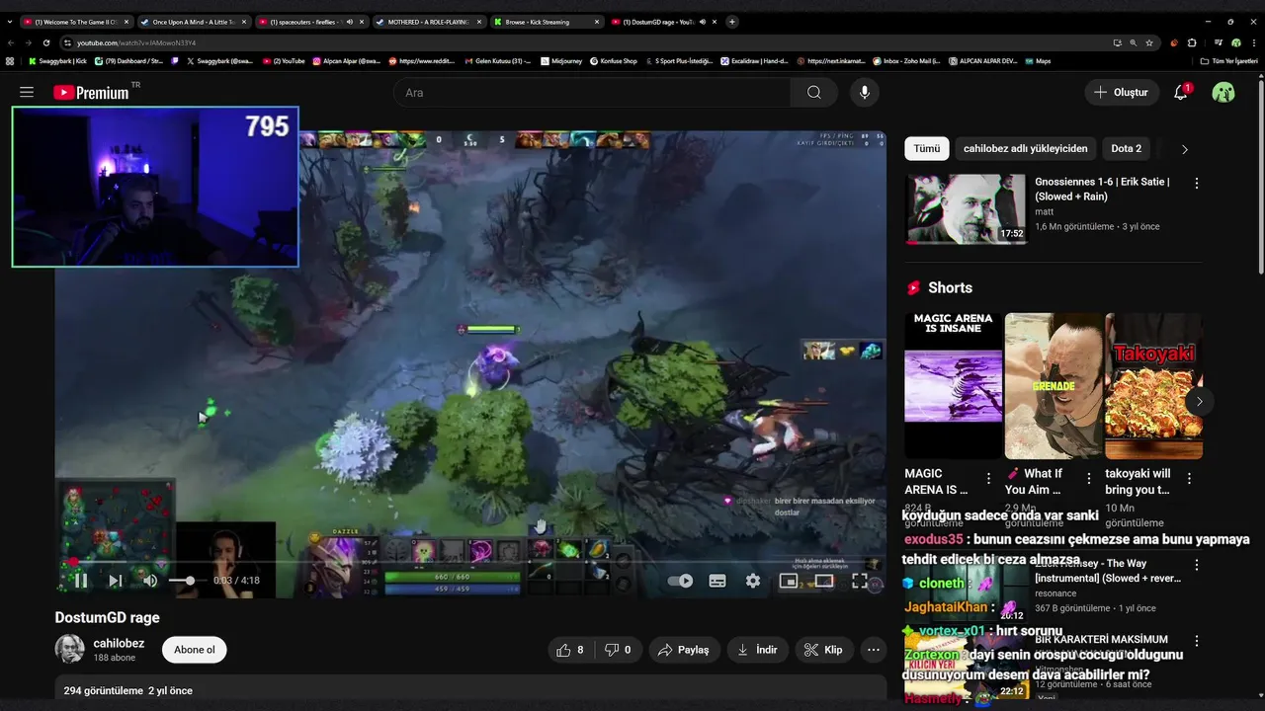This screenshot has width=1265, height=711.
Task: Select the Tümü filter chip
Action: point(927,148)
